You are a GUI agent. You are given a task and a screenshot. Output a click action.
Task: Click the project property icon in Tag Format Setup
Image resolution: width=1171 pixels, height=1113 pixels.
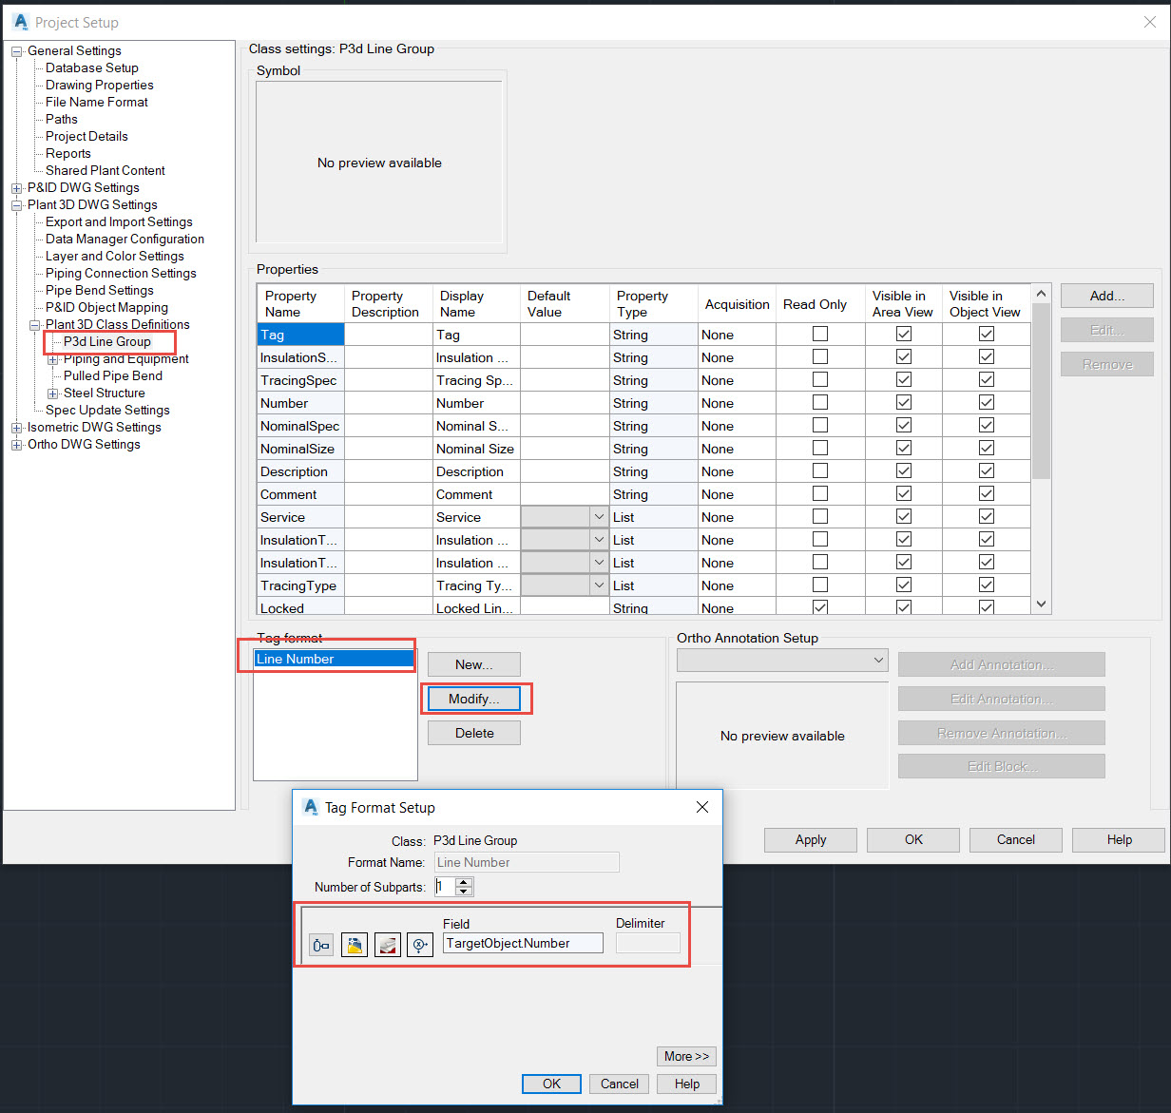click(387, 944)
